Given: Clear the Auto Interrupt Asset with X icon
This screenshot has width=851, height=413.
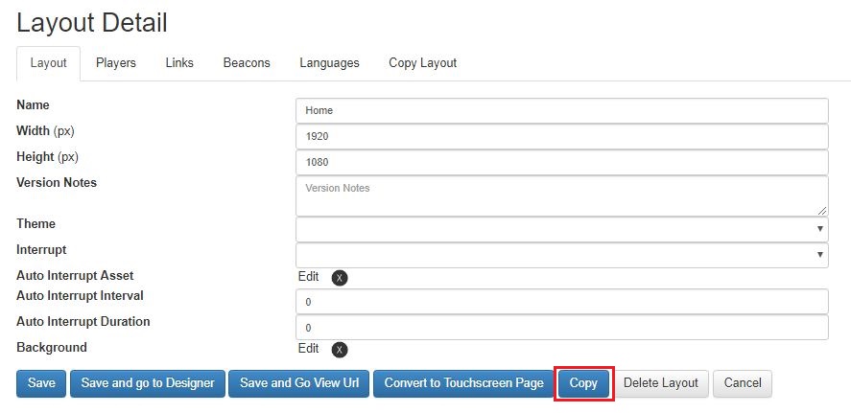Looking at the screenshot, I should [340, 278].
